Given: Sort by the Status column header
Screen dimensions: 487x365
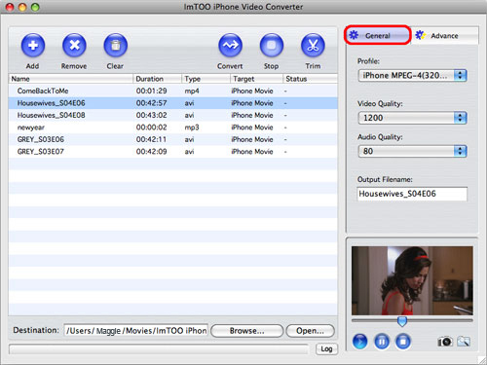Looking at the screenshot, I should tap(311, 79).
